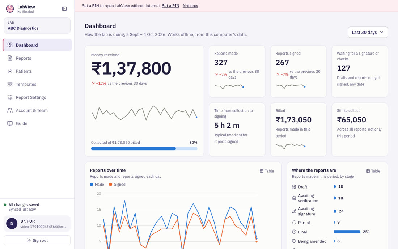Collapse the sidebar with the panel icon
This screenshot has width=398, height=249.
click(x=64, y=9)
